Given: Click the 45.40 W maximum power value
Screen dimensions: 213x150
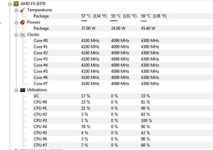Looking at the screenshot, I should click(x=148, y=28).
